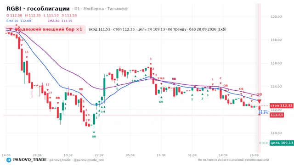Click the 'стоп 112.33' price tag
This screenshot has height=165, width=294.
coord(282,106)
